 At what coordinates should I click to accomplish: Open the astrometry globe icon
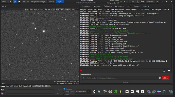coord(110,92)
